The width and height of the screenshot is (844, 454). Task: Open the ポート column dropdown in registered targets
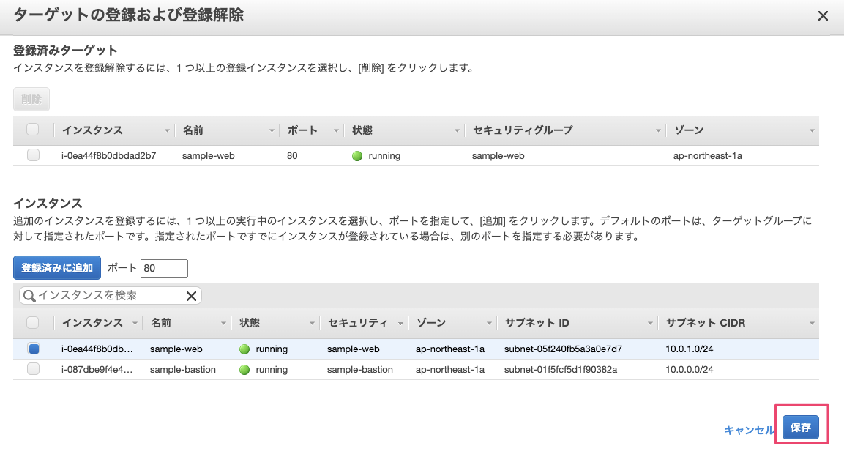(337, 130)
